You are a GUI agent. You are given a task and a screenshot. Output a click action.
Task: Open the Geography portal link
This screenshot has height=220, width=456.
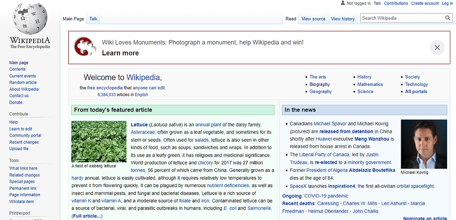321,91
